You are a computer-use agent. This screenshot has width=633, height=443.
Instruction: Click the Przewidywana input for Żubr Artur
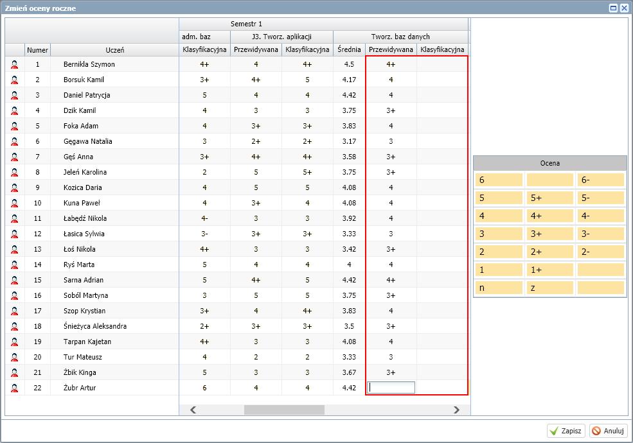click(x=391, y=388)
